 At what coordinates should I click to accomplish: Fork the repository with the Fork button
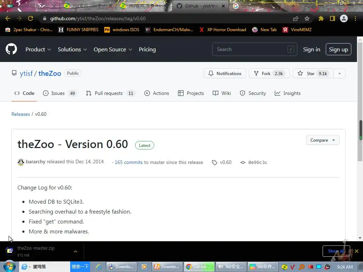(x=269, y=74)
